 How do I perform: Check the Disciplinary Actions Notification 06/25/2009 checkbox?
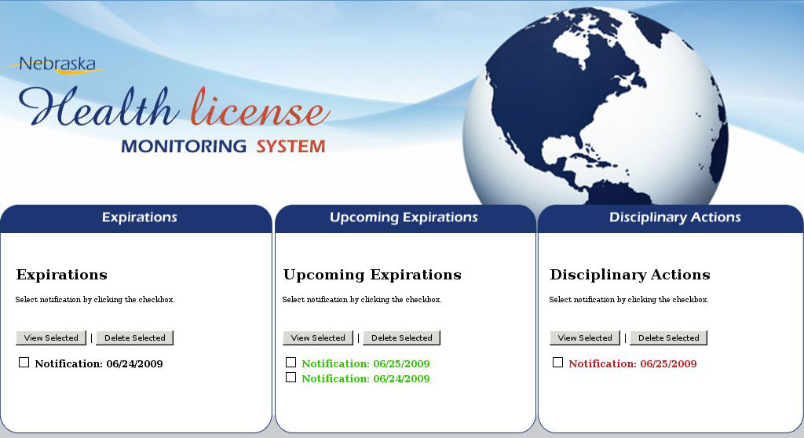tap(558, 363)
